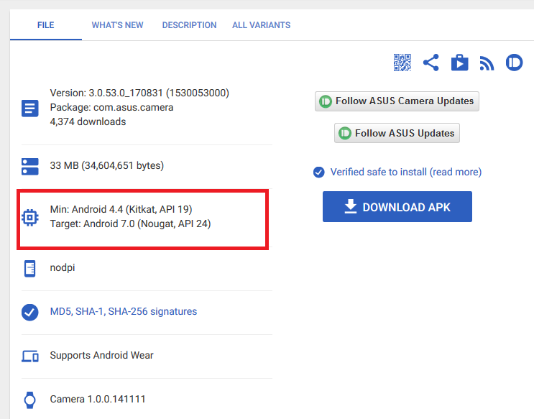Click the watch icon beside Camera 1.0.0.141111
This screenshot has width=534, height=419.
pos(30,400)
